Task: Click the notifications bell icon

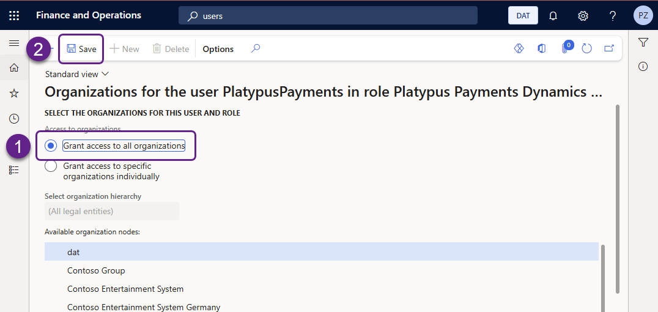Action: tap(553, 15)
